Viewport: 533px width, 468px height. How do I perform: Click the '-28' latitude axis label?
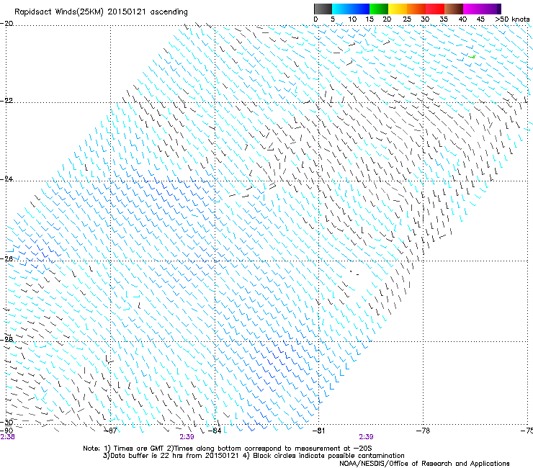tap(6, 339)
